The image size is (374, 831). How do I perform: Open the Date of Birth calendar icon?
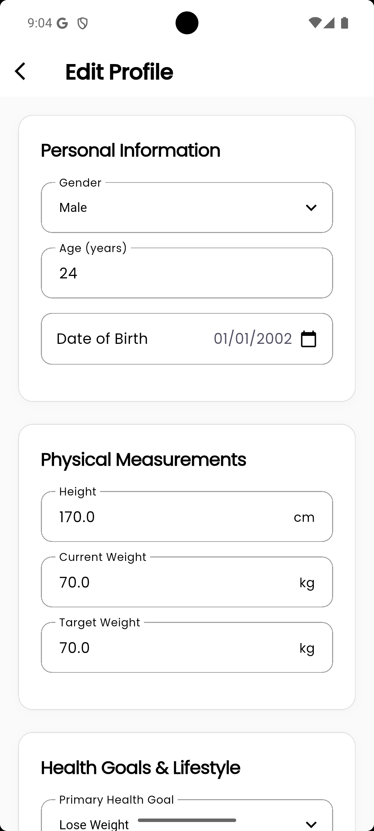[x=308, y=339]
